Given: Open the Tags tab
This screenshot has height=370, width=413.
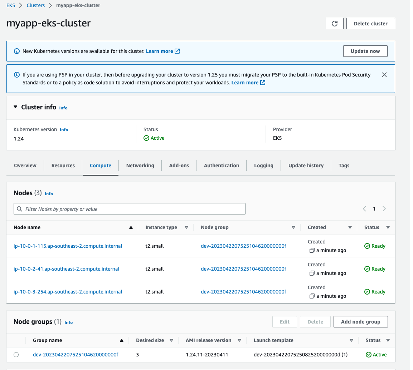Looking at the screenshot, I should click(344, 166).
